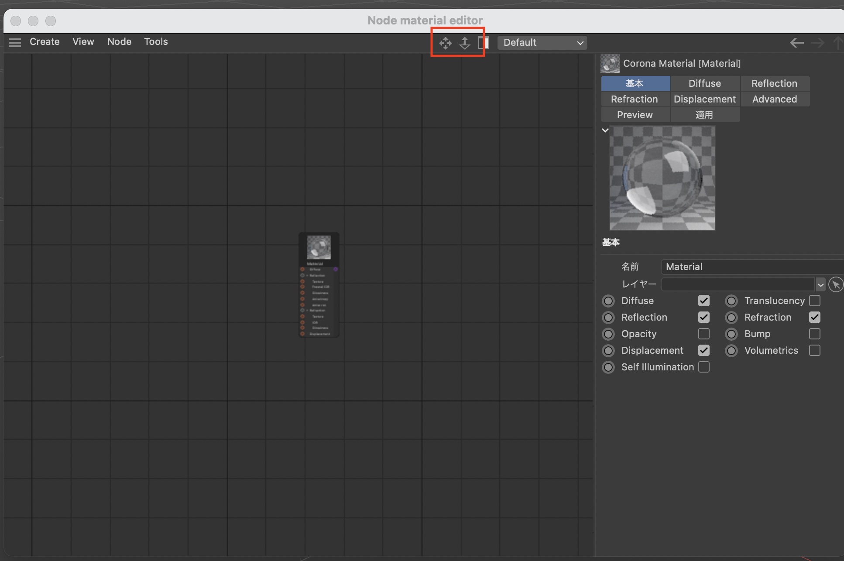Open the Create menu
Image resolution: width=844 pixels, height=561 pixels.
point(45,42)
